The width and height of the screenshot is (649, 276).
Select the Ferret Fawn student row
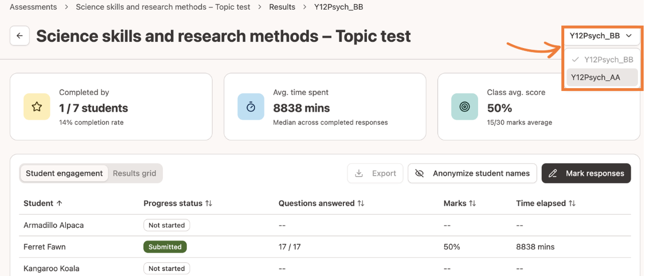[325, 247]
